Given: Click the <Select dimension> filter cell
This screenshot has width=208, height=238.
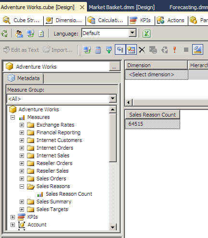Looking at the screenshot, I should [157, 74].
